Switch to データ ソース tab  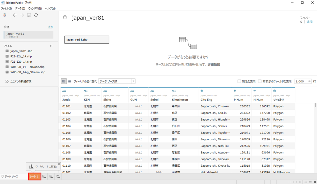coord(10,176)
